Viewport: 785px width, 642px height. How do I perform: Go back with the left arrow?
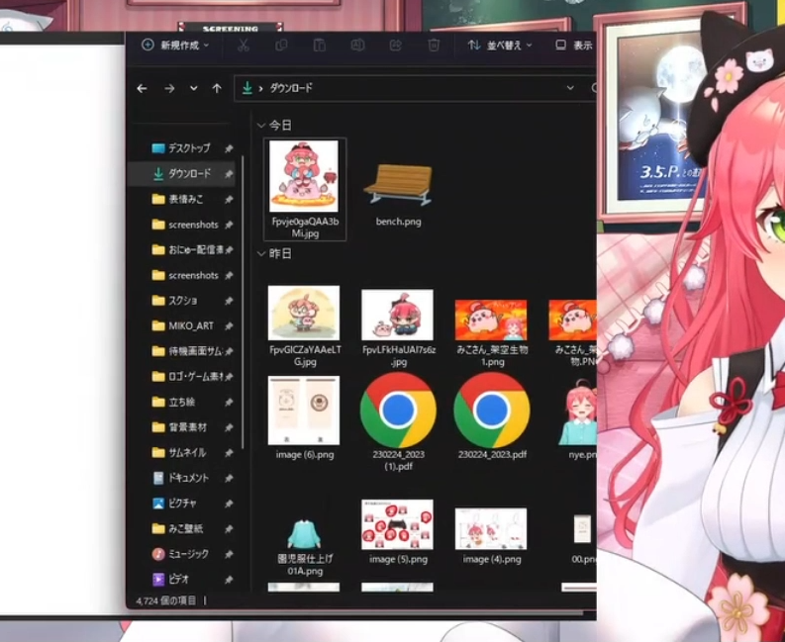click(143, 89)
